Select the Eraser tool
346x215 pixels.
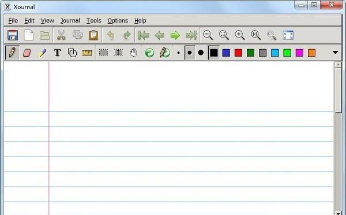click(x=27, y=53)
